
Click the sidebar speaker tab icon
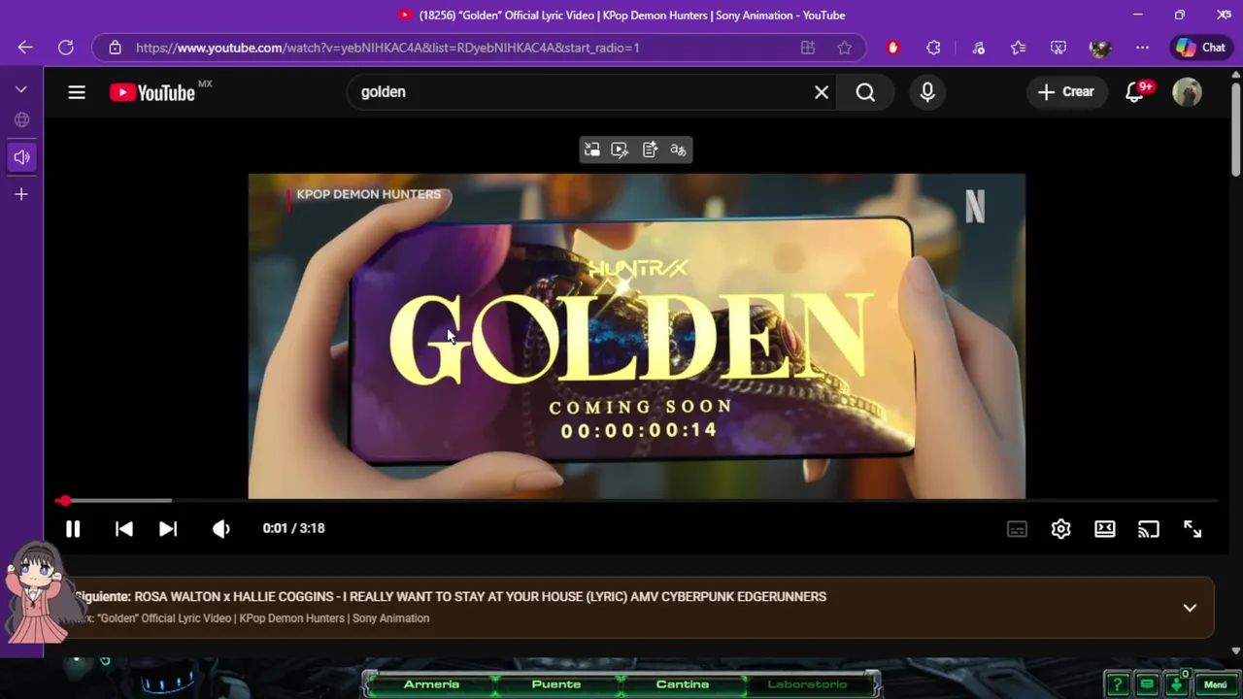pos(21,156)
